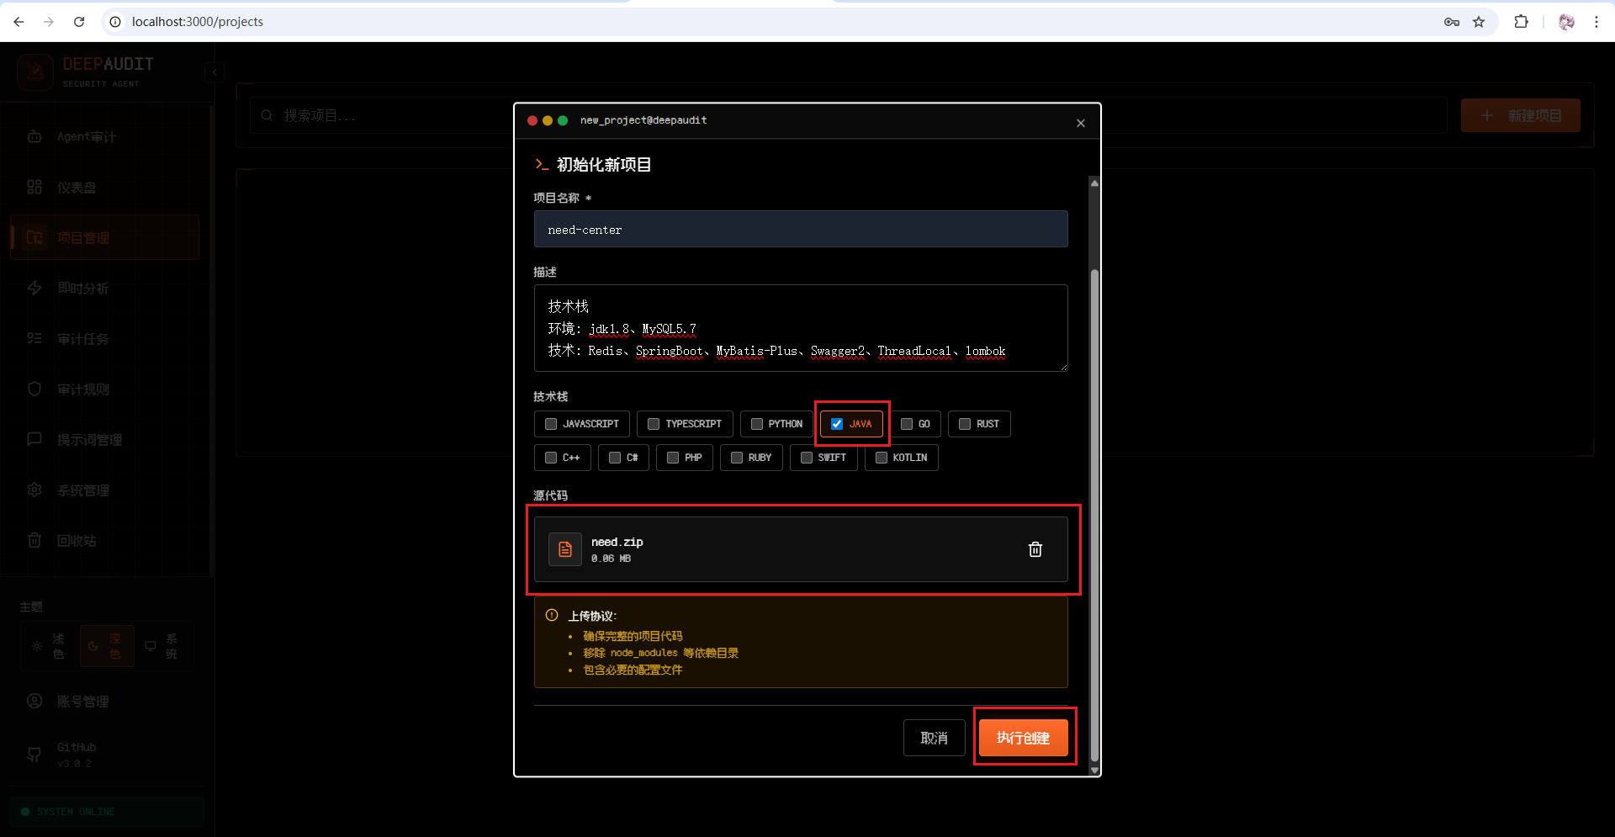1615x837 pixels.
Task: Click the 执行创建 create button
Action: coord(1024,737)
